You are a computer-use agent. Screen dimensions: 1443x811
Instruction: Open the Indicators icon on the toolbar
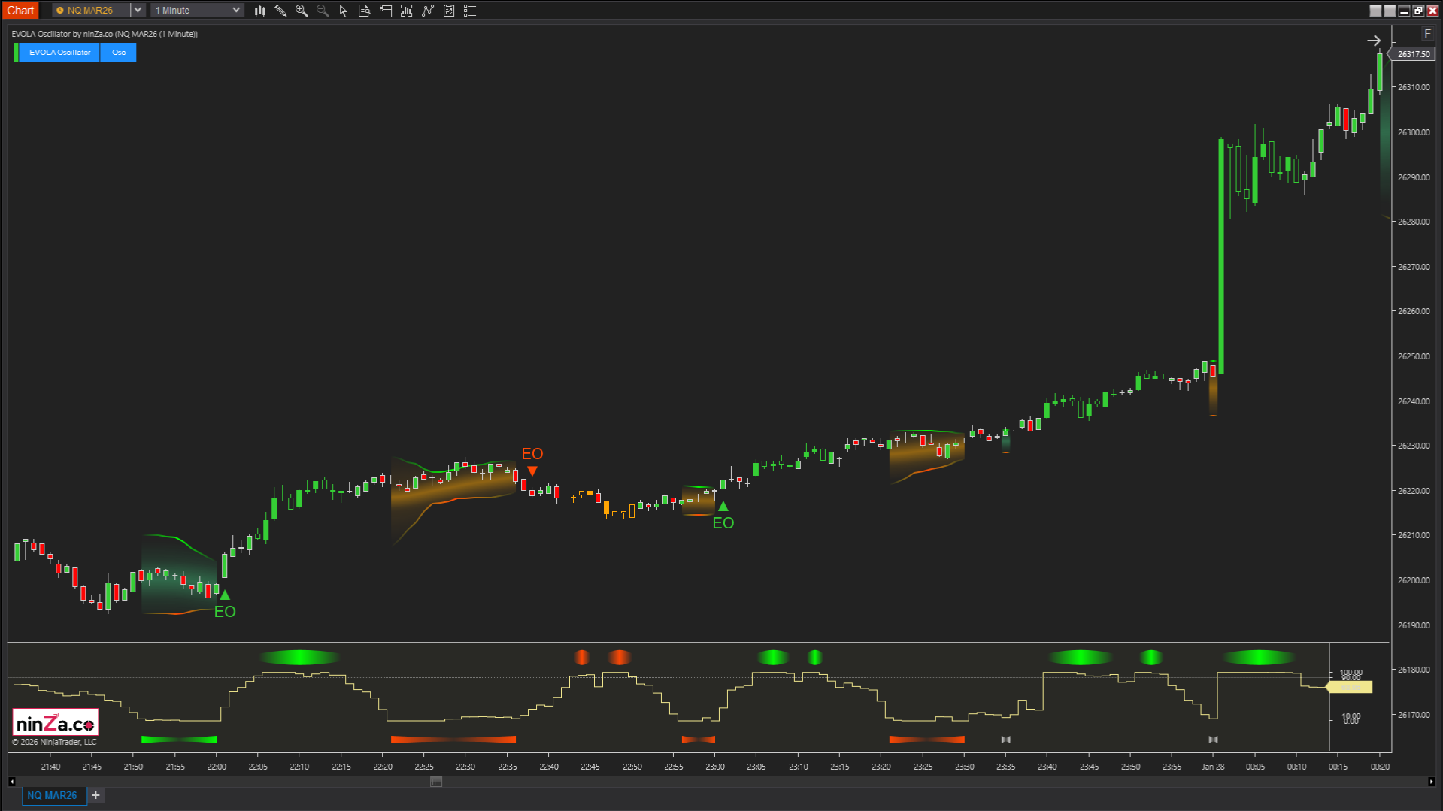[407, 11]
